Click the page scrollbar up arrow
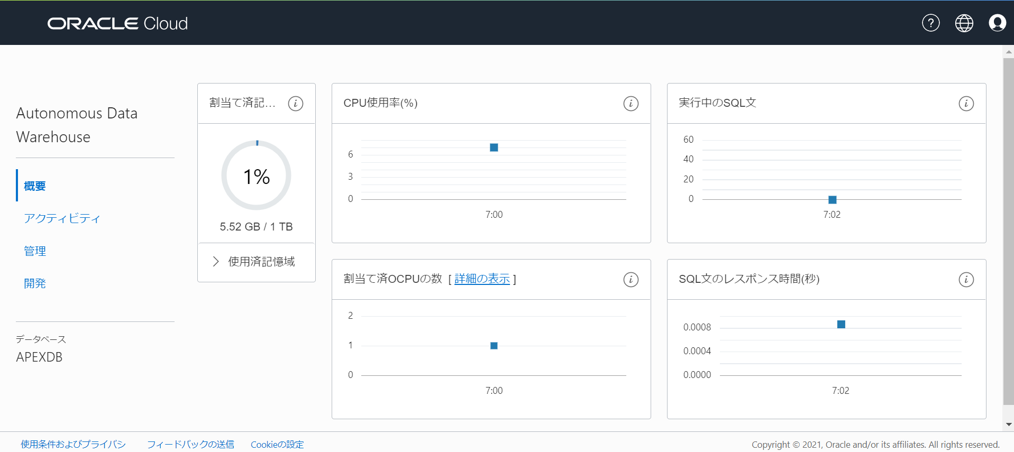1014x452 pixels. 1009,52
